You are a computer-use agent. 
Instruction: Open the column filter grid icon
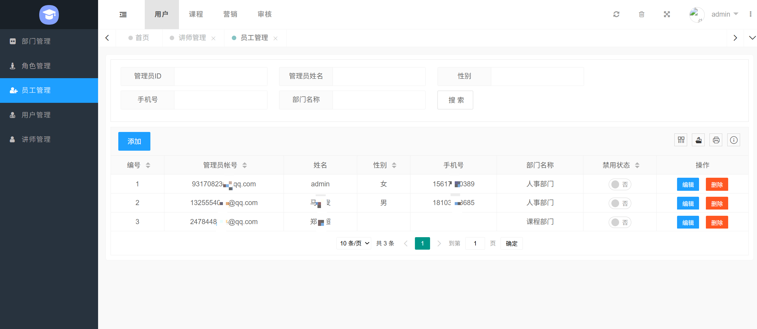(x=681, y=140)
